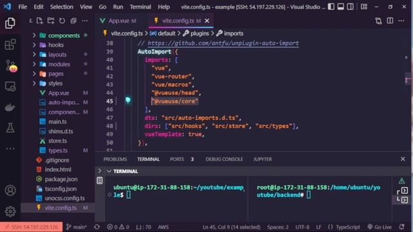Image resolution: width=413 pixels, height=232 pixels.
Task: Click the SSH remote host indicator
Action: [32, 227]
